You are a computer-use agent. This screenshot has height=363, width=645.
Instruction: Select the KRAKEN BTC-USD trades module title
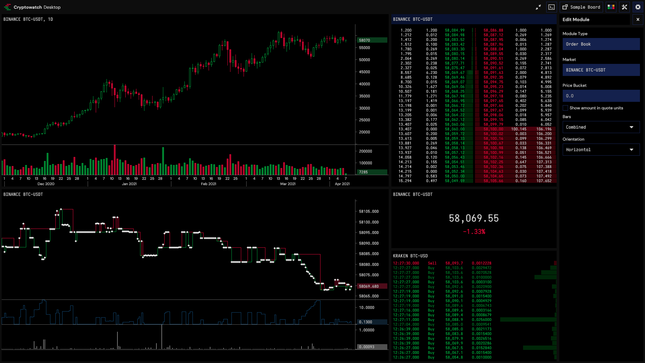point(410,256)
